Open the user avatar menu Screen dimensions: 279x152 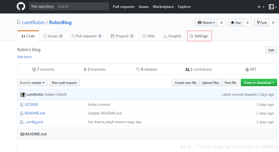tap(273, 7)
